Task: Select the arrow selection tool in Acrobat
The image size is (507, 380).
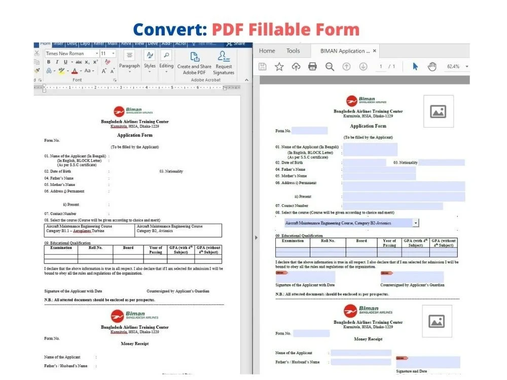Action: (415, 66)
